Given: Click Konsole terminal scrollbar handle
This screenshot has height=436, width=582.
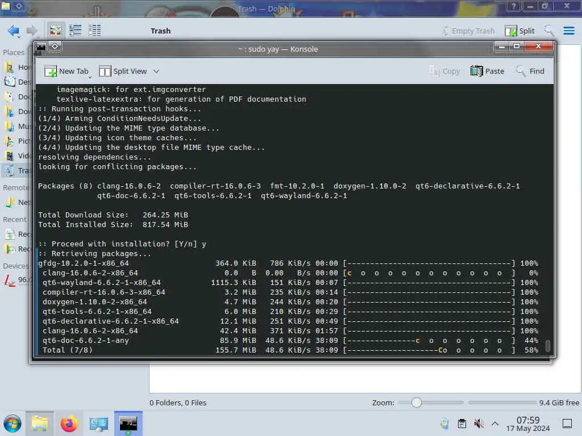Looking at the screenshot, I should click(x=548, y=345).
